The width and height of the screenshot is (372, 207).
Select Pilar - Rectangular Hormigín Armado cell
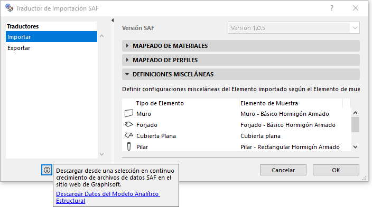[290, 147]
